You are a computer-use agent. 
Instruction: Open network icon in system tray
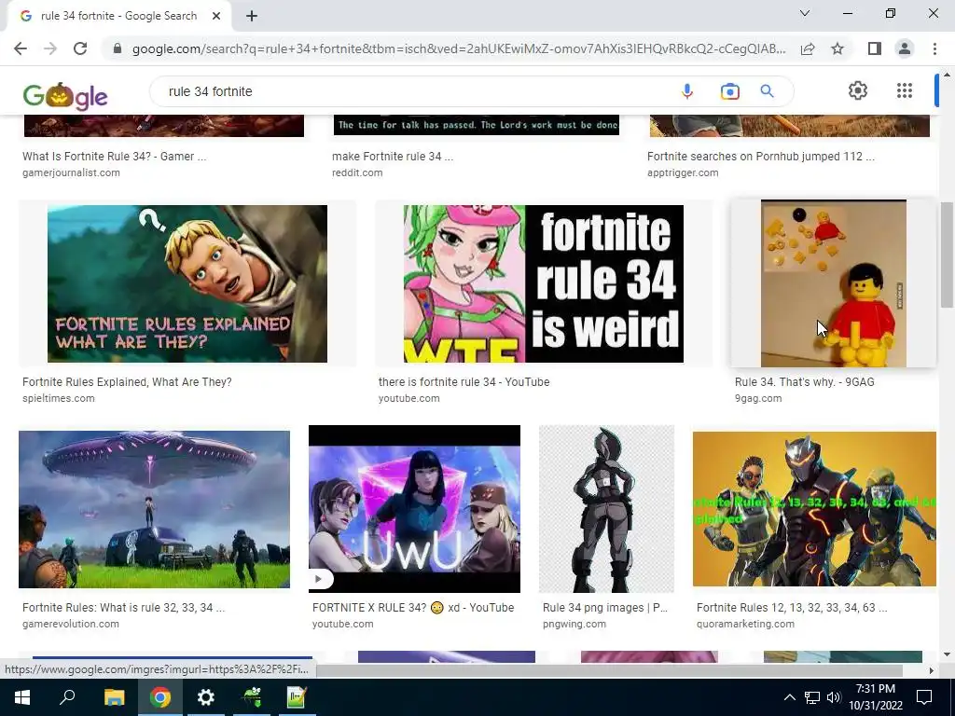[x=812, y=697]
